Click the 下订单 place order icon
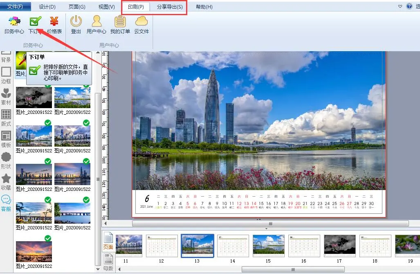This screenshot has height=274, width=420. point(36,24)
